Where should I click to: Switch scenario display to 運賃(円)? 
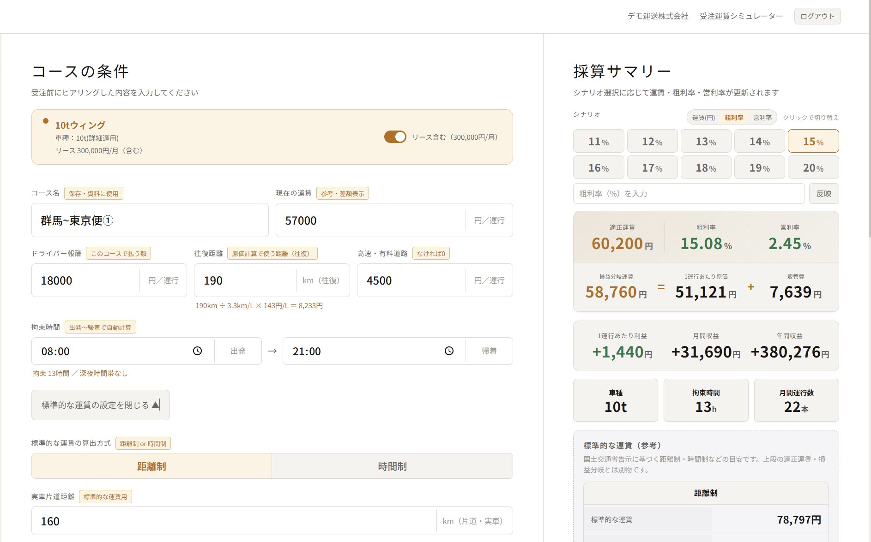pyautogui.click(x=703, y=118)
